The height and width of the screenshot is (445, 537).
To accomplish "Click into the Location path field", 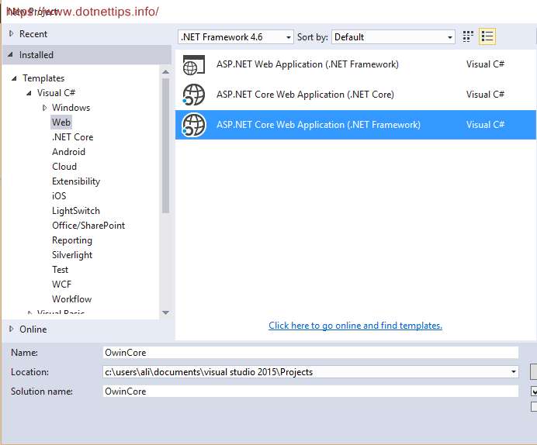I will click(306, 372).
